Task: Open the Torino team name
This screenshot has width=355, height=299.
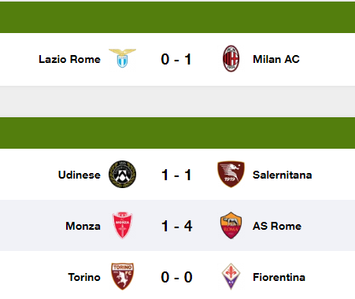Action: click(84, 277)
